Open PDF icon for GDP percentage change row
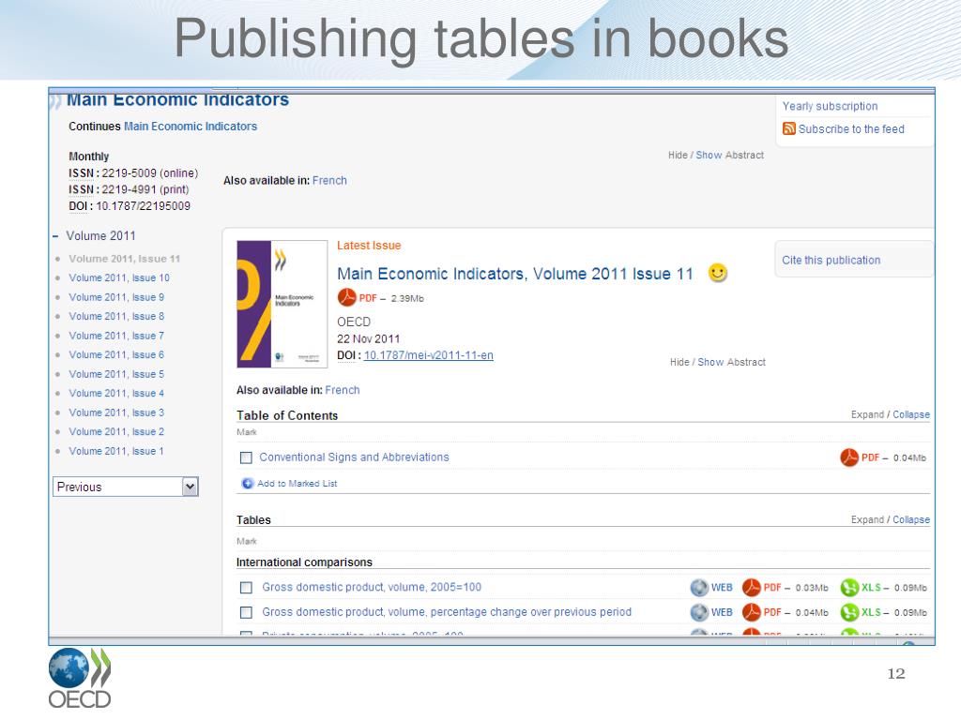The height and width of the screenshot is (720, 961). tap(752, 611)
